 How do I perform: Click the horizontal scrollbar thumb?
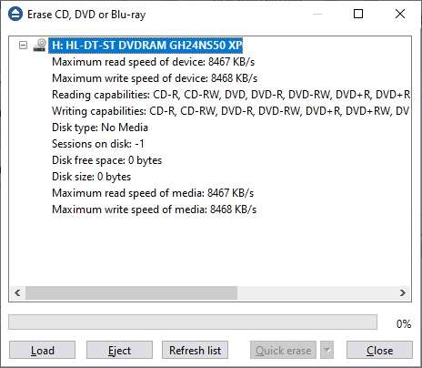point(131,292)
